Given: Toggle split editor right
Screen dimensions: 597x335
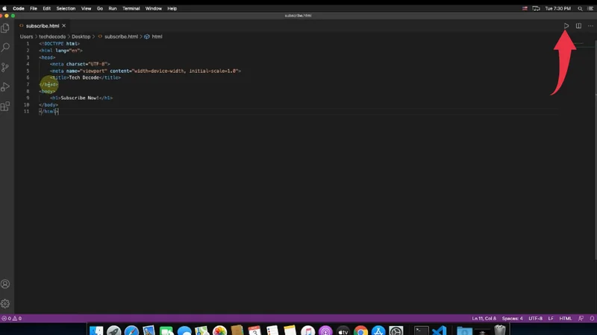Looking at the screenshot, I should 578,26.
